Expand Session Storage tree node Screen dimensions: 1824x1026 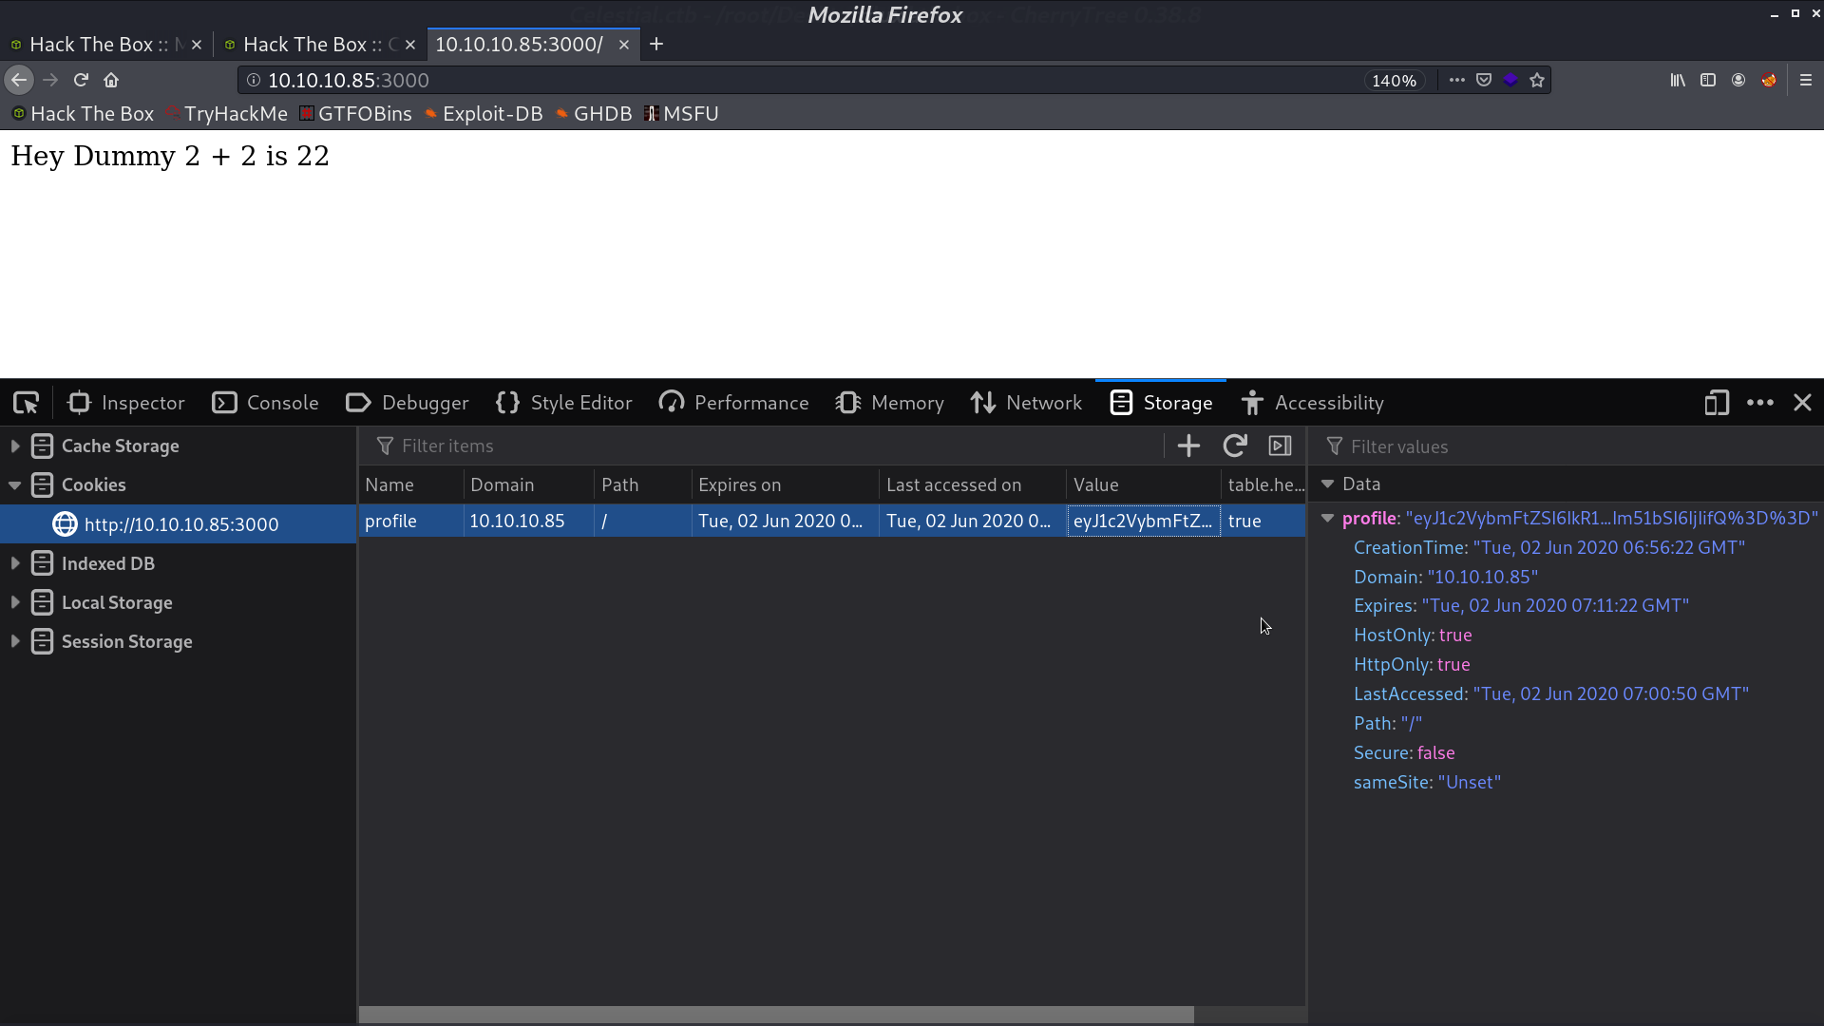pyautogui.click(x=15, y=641)
